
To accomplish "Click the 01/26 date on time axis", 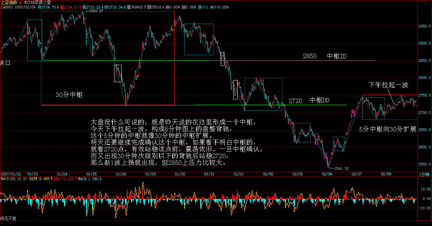I will tap(121, 174).
